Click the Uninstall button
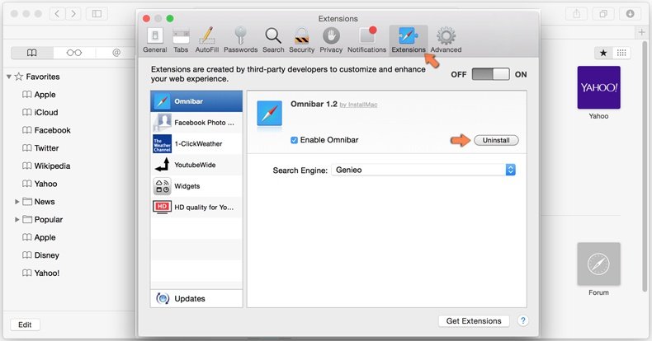The height and width of the screenshot is (341, 652). pyautogui.click(x=496, y=140)
